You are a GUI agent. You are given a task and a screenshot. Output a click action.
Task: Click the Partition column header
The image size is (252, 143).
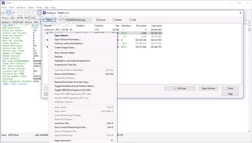[x=80, y=26]
